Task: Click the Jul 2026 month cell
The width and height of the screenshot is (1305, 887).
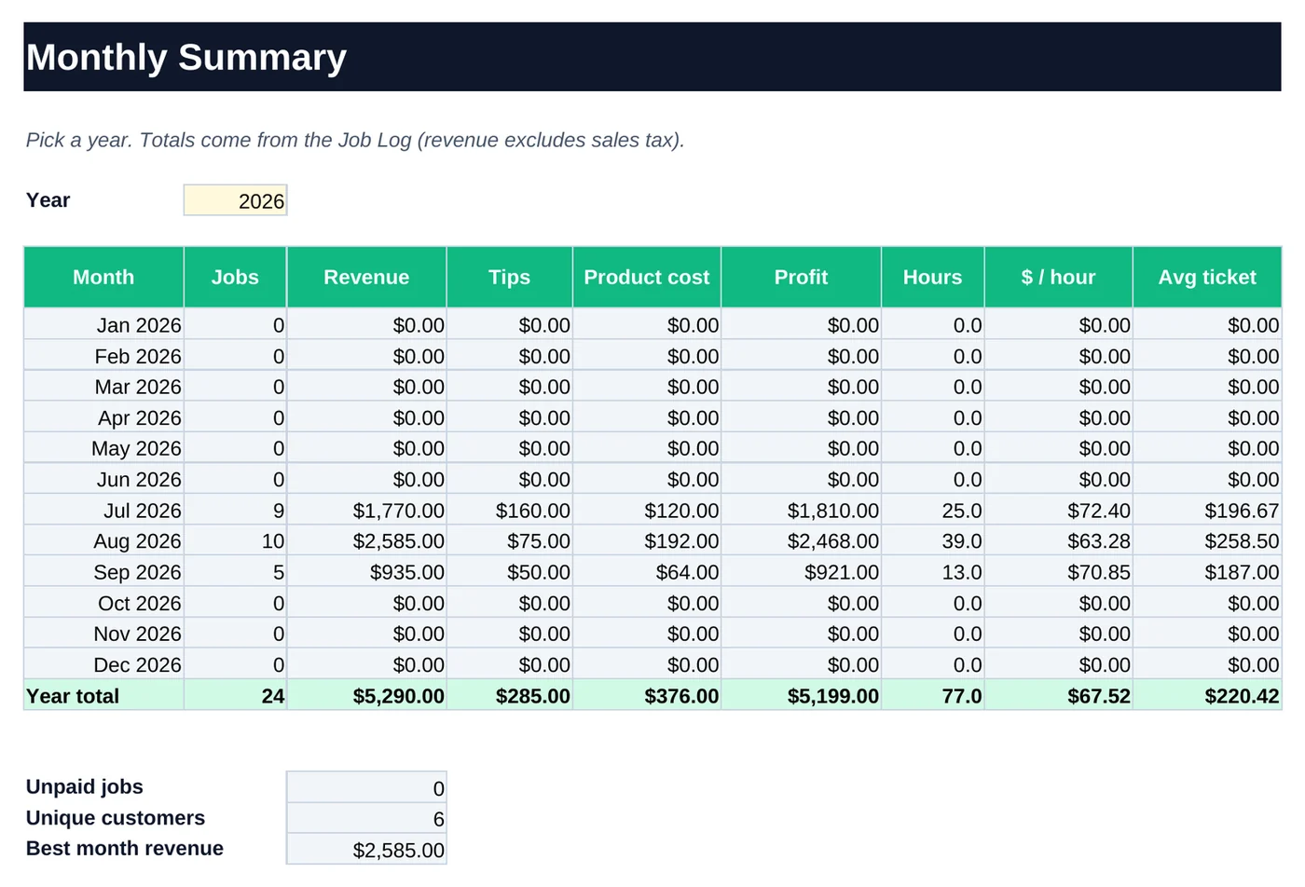Action: point(103,511)
